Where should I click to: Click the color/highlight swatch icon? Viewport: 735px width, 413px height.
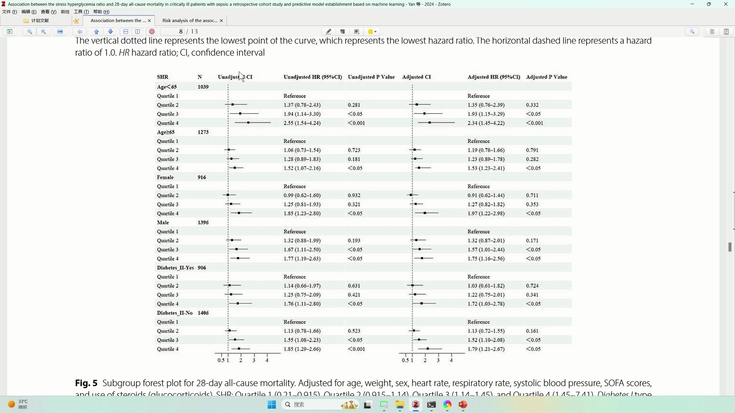(372, 31)
